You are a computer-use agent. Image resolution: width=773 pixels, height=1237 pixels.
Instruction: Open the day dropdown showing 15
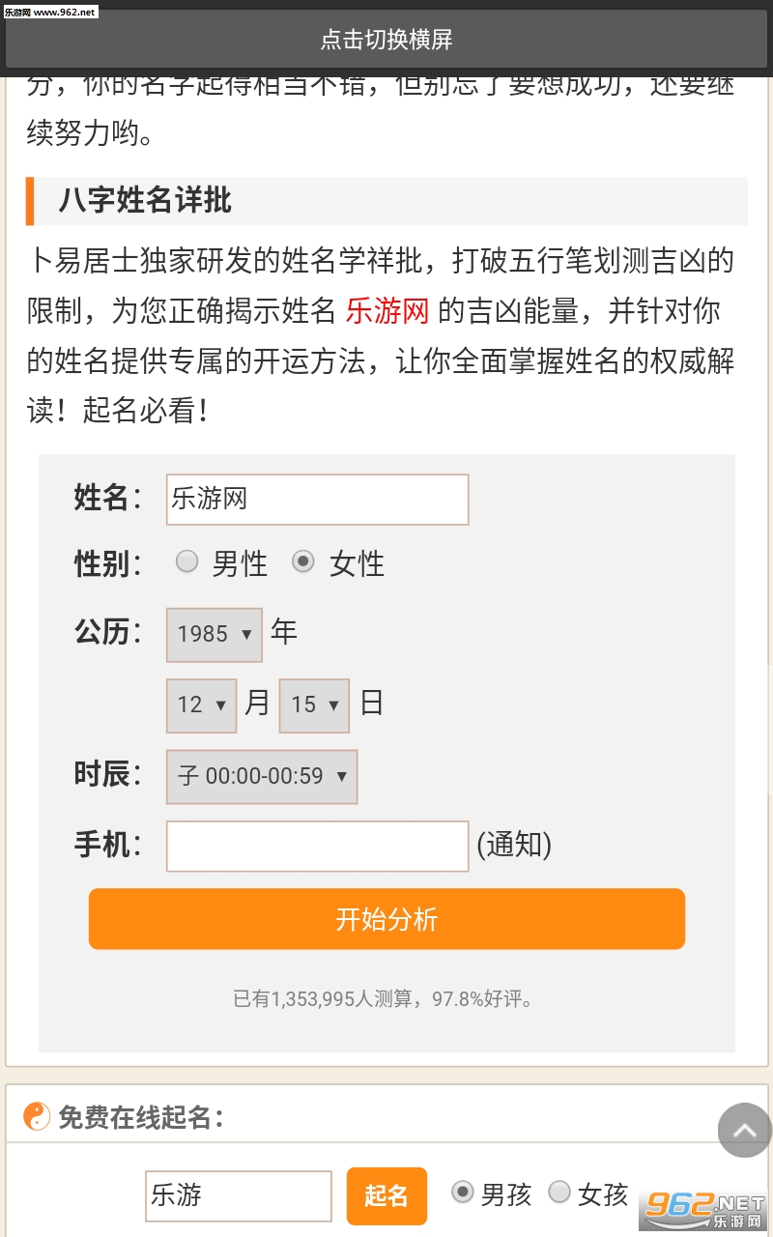(x=314, y=705)
